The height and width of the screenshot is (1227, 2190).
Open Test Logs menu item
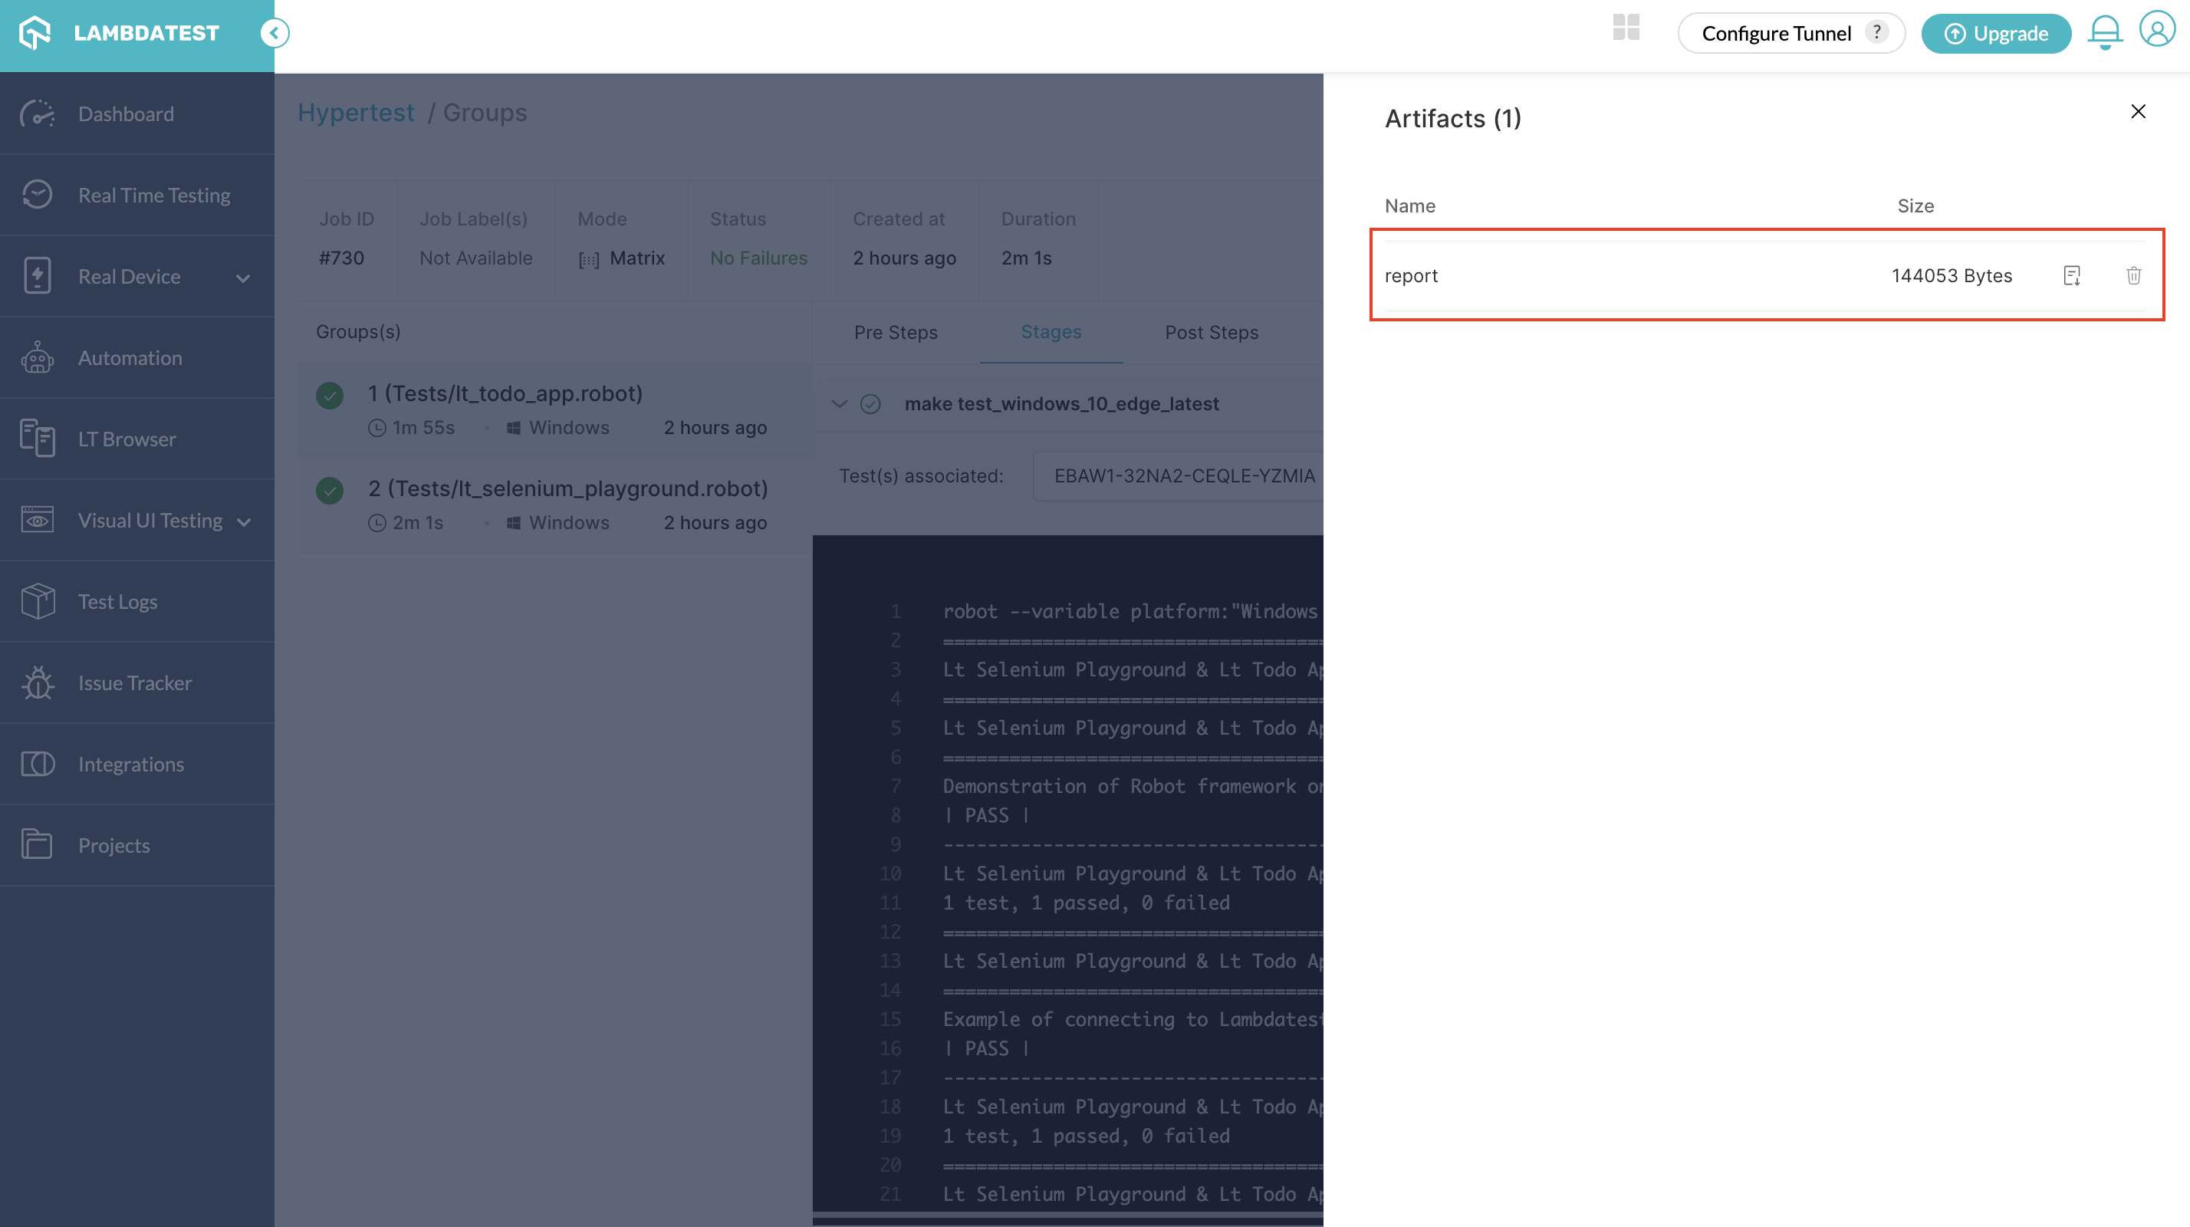point(136,601)
